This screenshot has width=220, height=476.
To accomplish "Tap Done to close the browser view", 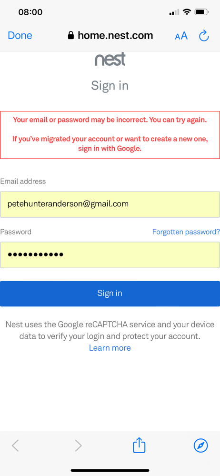I will (20, 36).
